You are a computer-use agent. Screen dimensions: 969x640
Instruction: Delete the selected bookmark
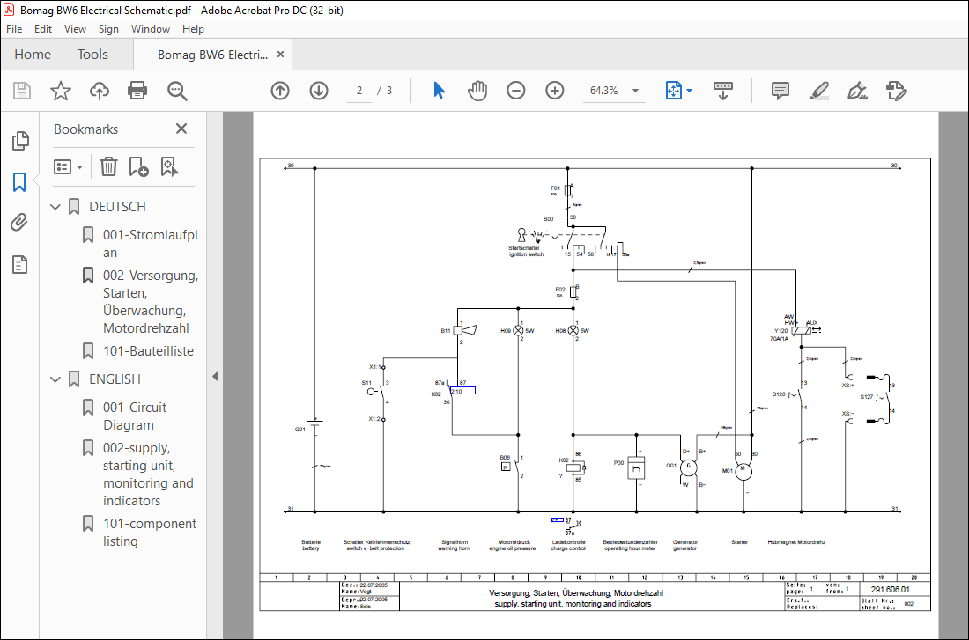(x=108, y=166)
